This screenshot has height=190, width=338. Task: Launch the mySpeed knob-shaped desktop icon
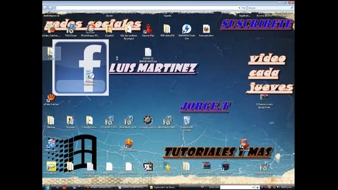pos(148,122)
